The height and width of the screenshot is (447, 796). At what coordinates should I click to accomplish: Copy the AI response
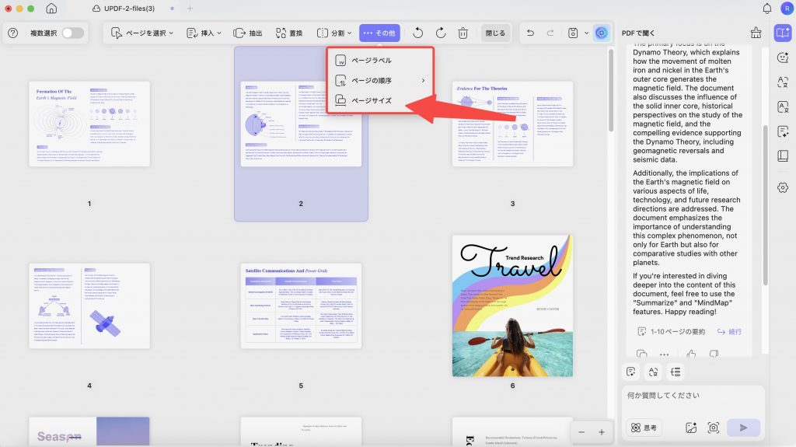pos(641,354)
